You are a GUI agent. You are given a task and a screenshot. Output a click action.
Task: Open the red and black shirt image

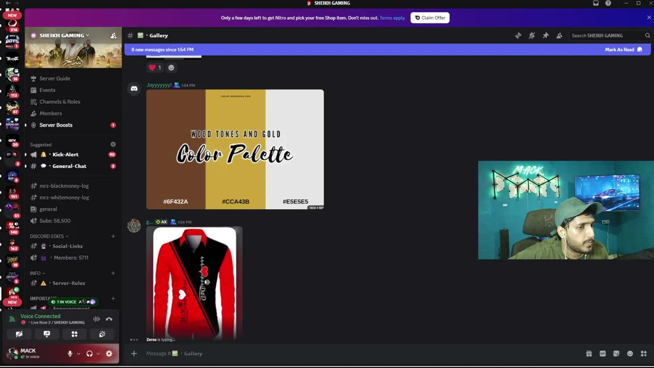coord(194,283)
